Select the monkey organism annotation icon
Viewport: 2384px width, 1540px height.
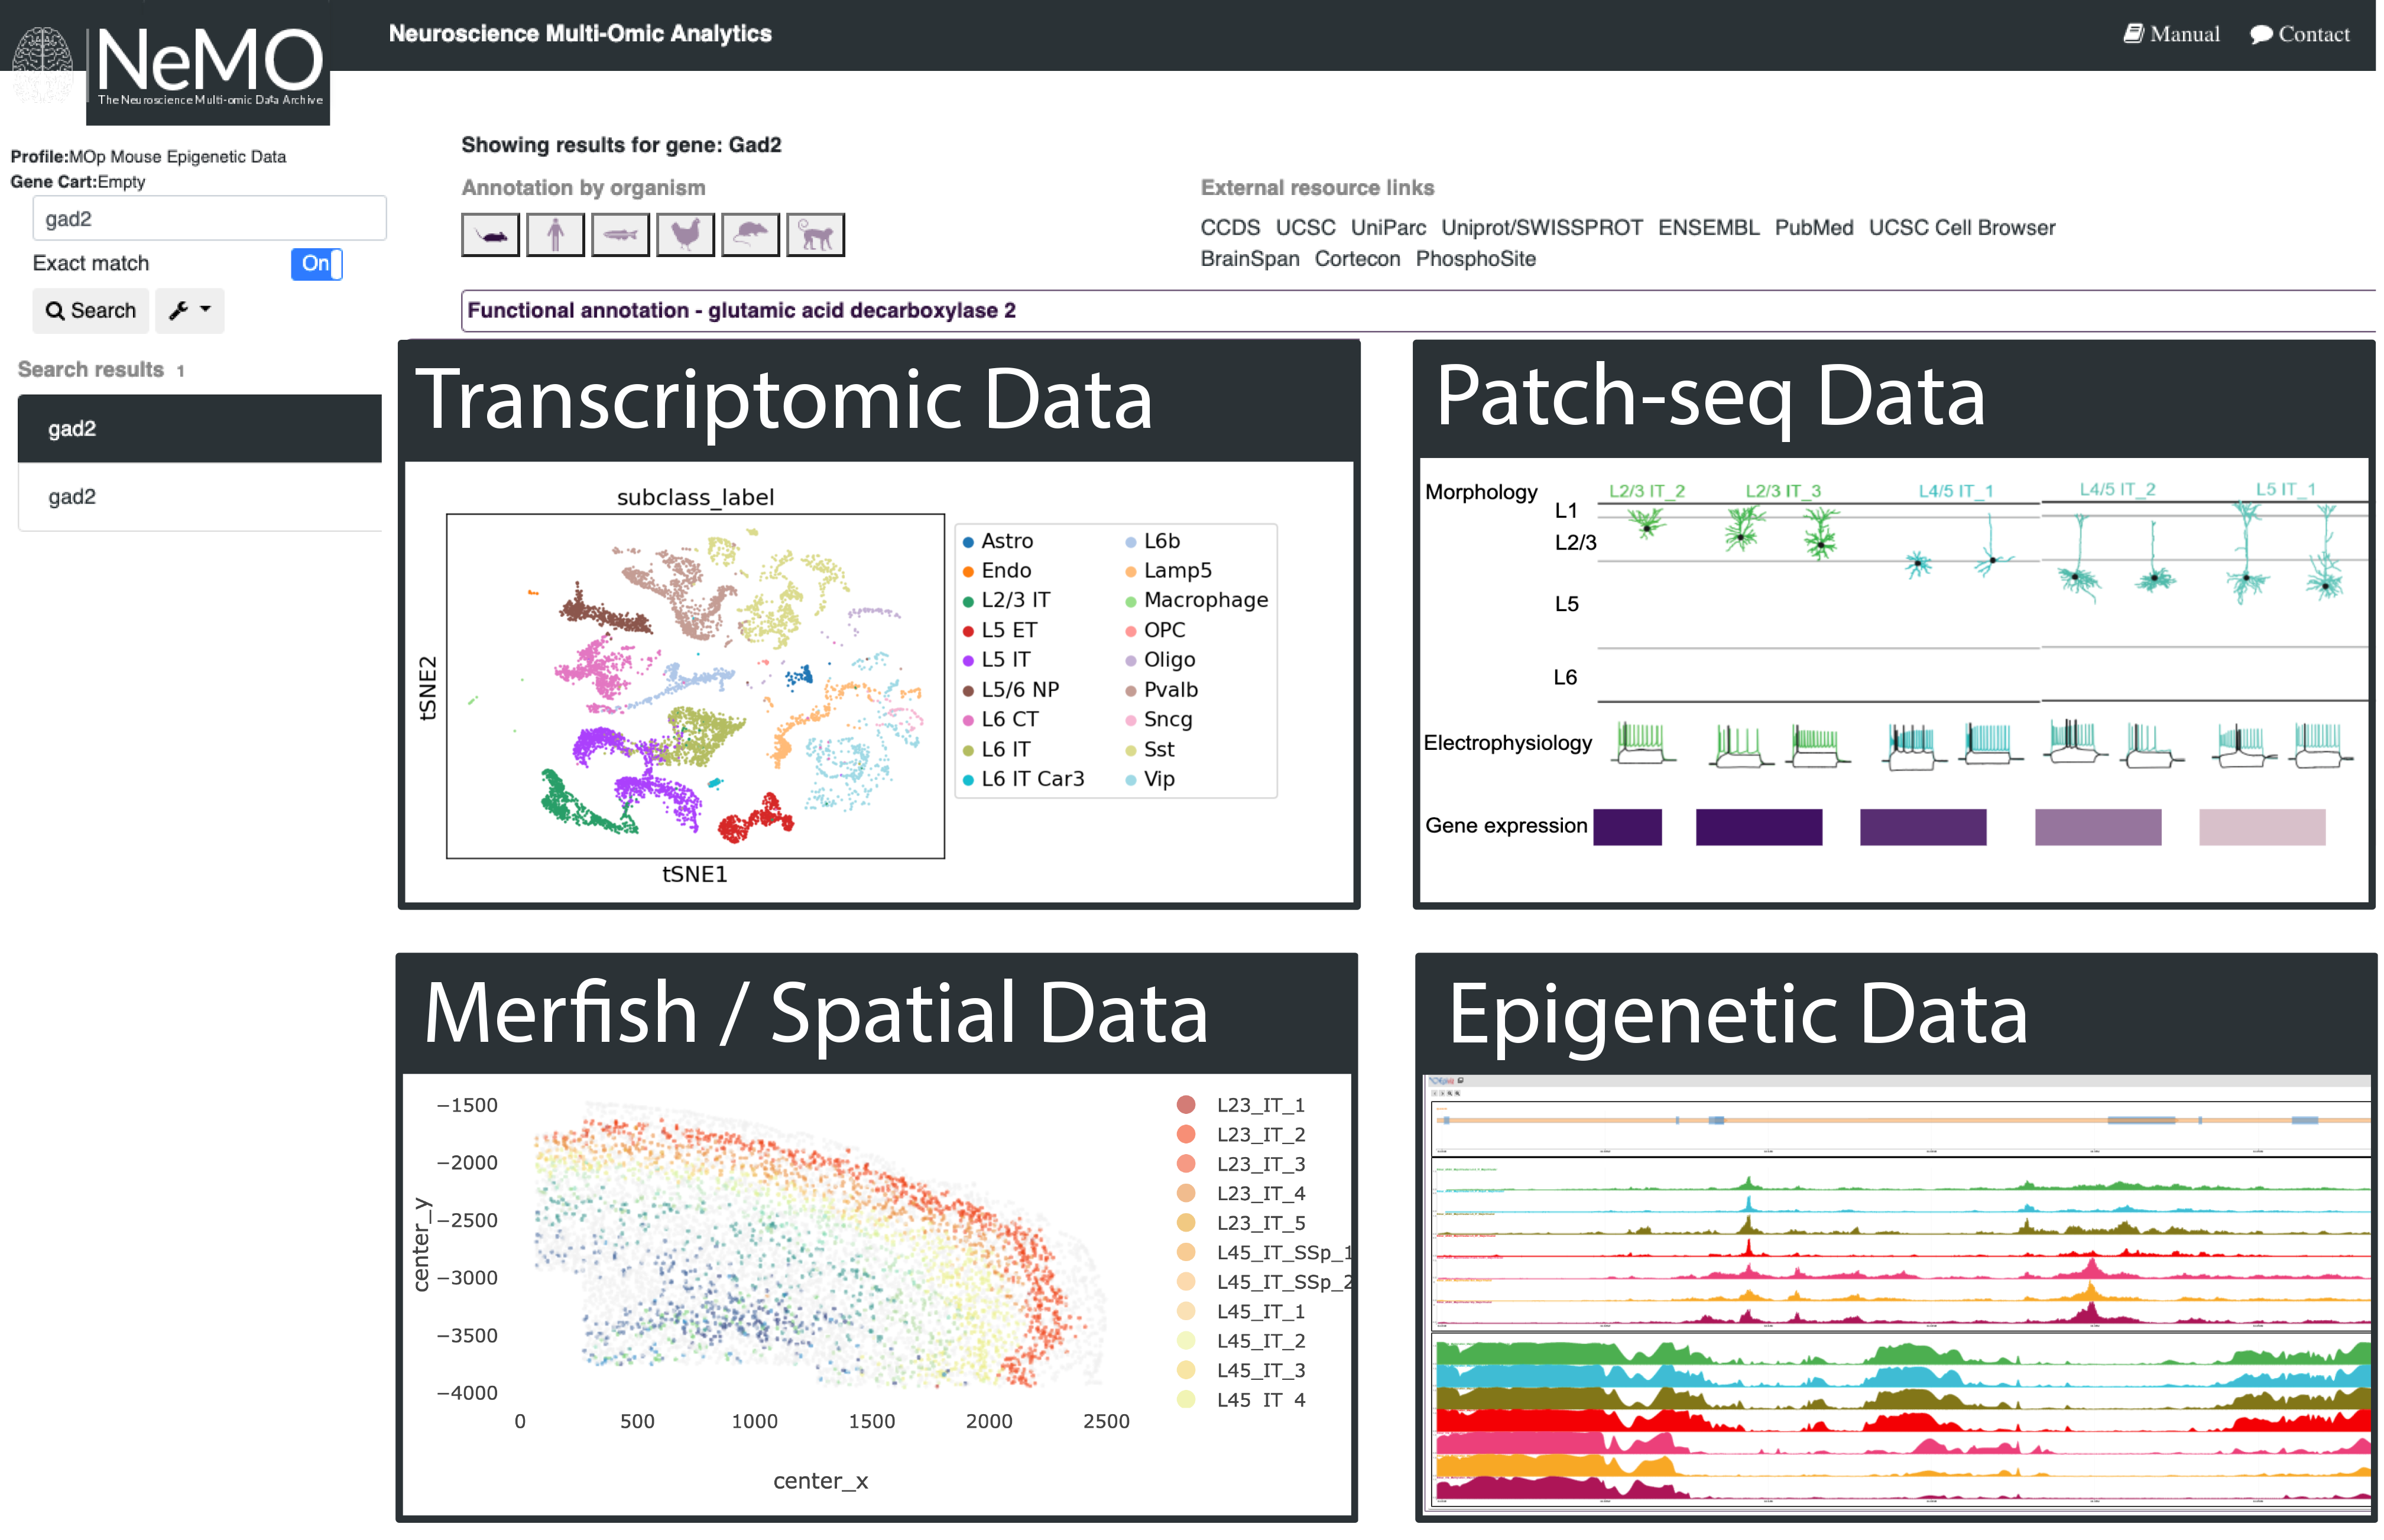[815, 235]
